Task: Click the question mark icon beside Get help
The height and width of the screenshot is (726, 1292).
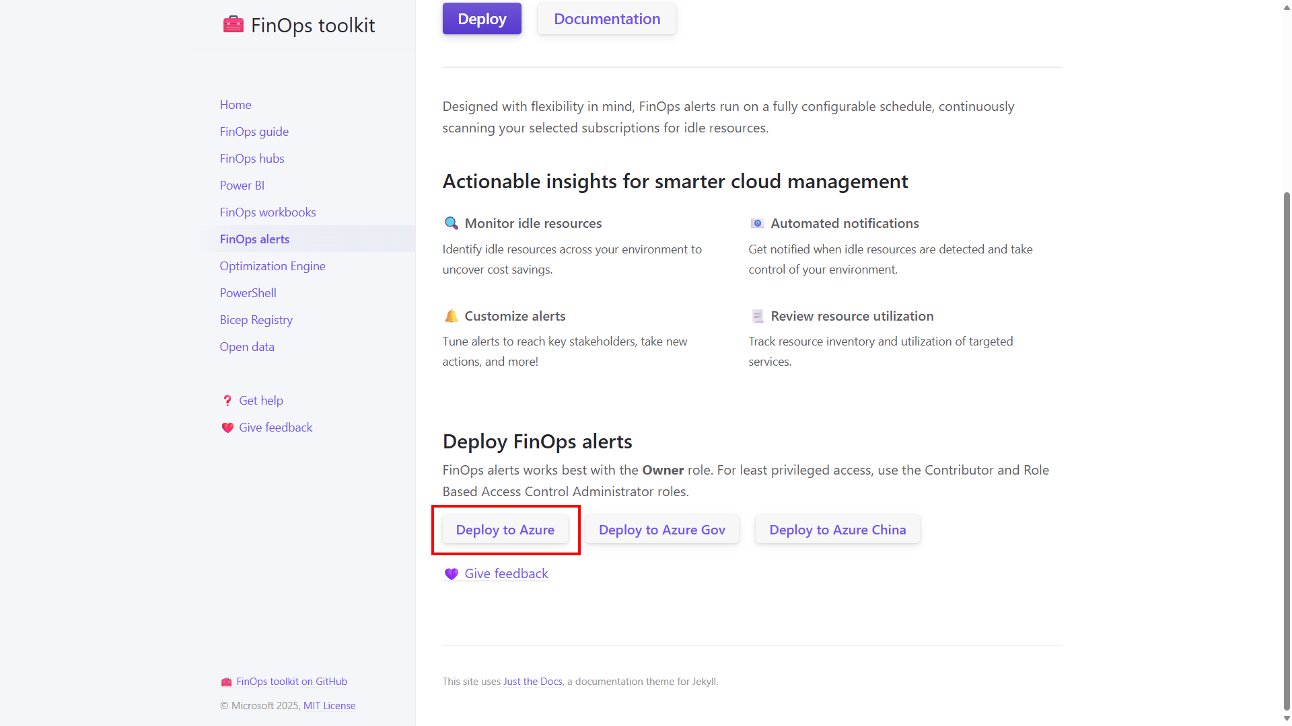Action: 227,400
